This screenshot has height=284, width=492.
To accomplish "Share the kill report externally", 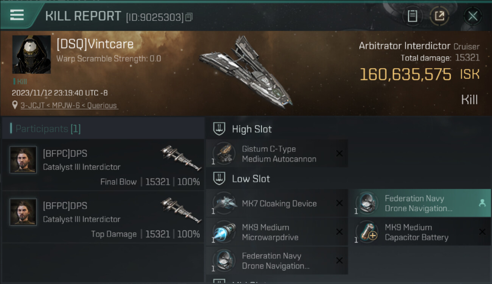I will click(x=439, y=16).
